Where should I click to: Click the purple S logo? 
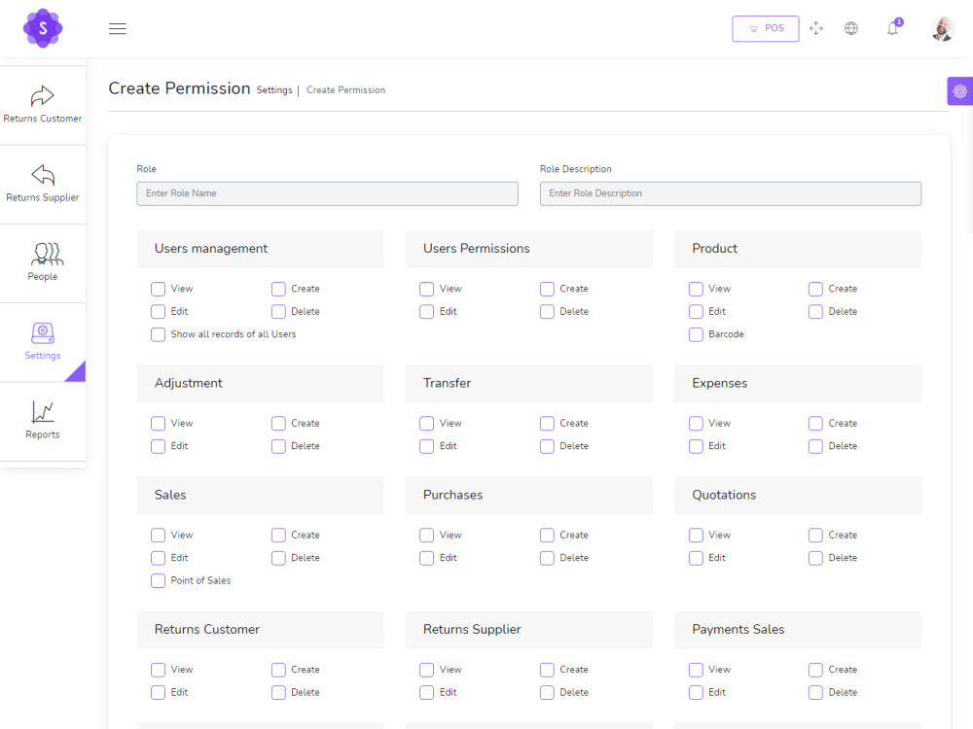tap(43, 28)
